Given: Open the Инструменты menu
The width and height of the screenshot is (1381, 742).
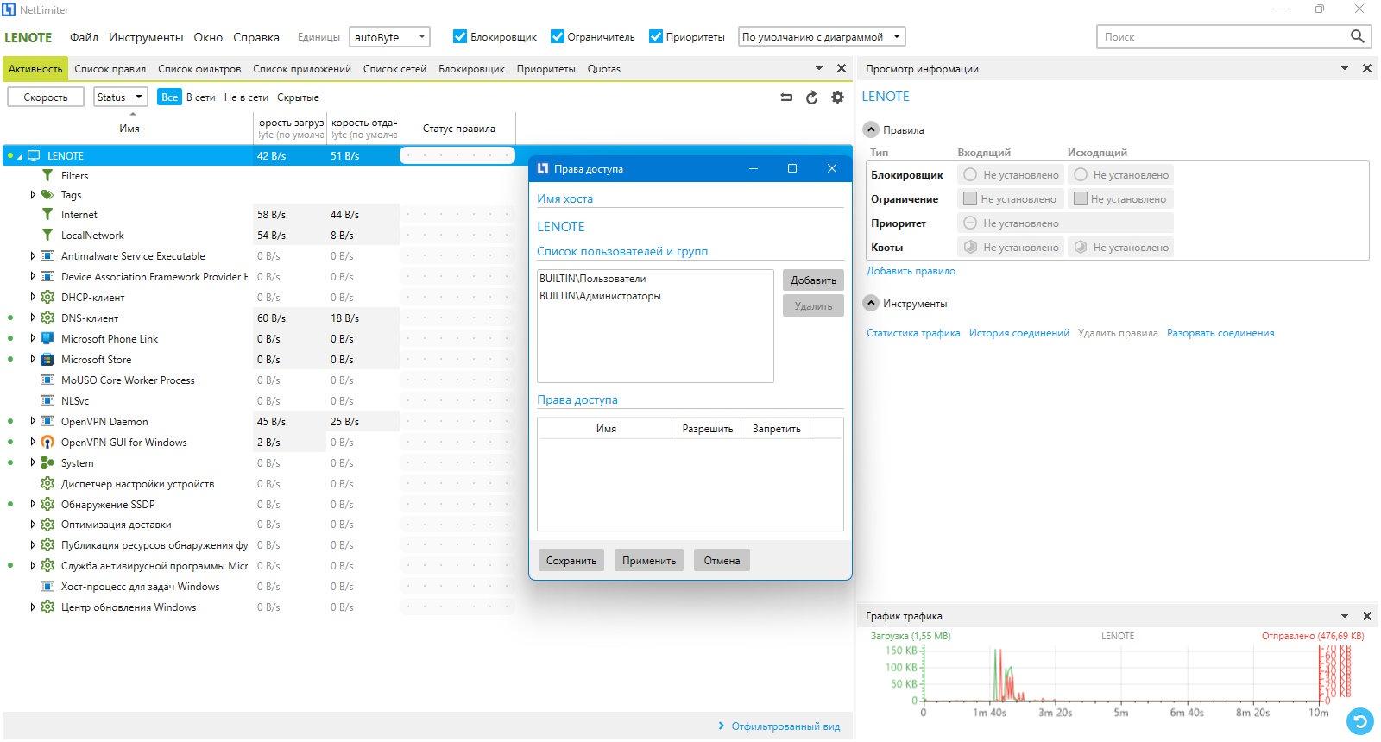Looking at the screenshot, I should click(x=146, y=37).
